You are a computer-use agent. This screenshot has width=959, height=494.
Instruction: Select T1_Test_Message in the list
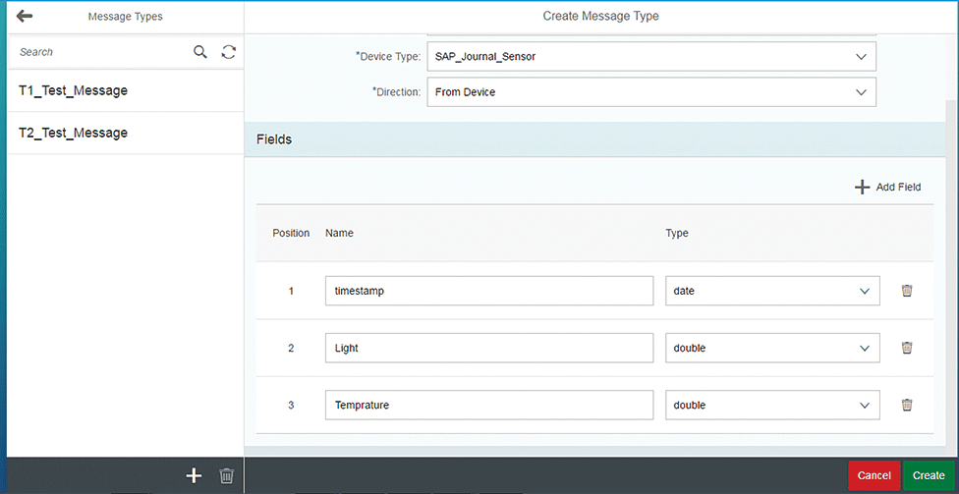tap(74, 90)
